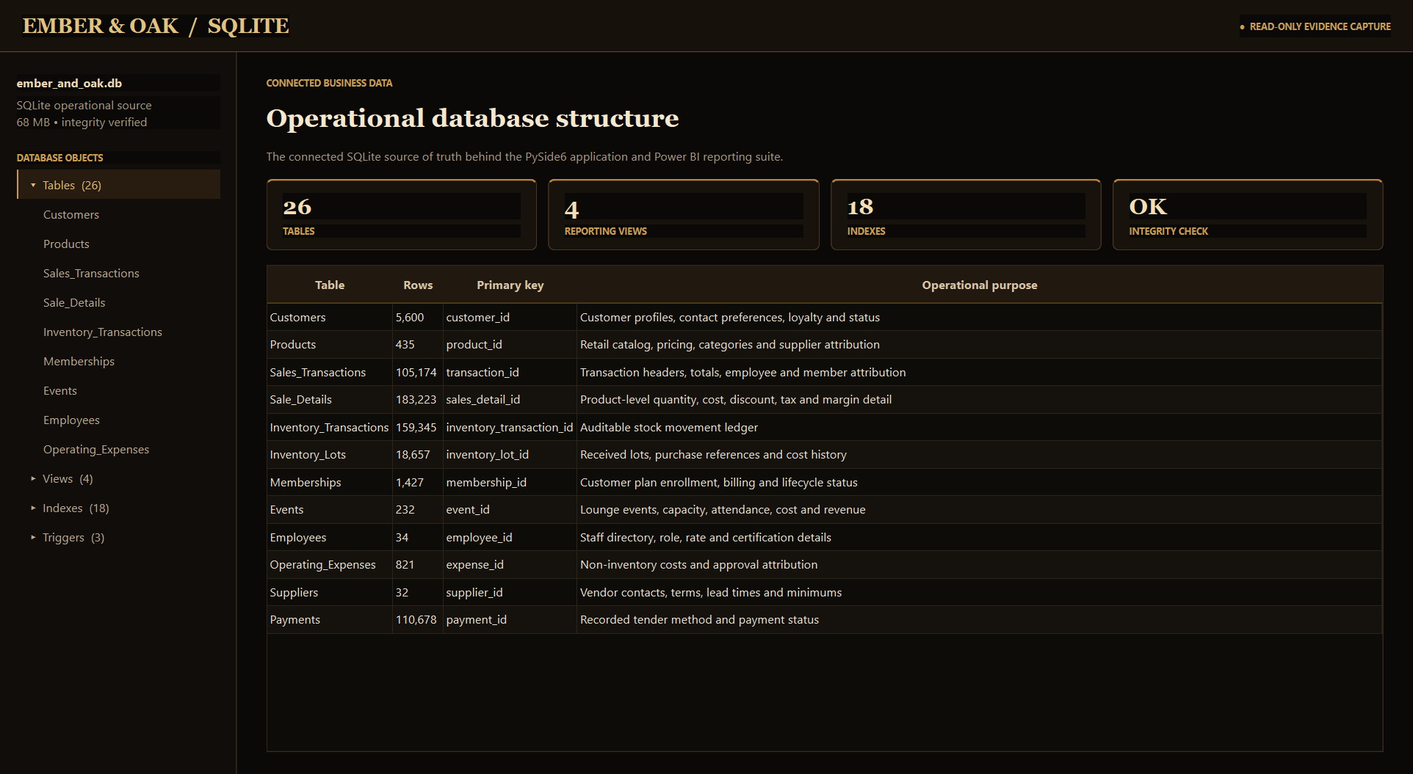
Task: Click the Indexes (18) tree label
Action: click(76, 508)
